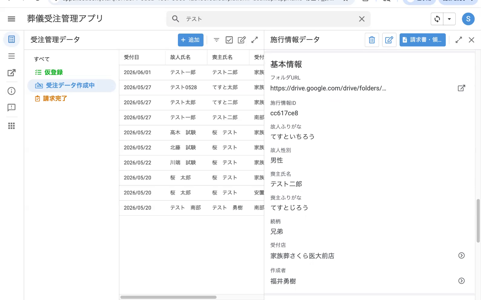Click the テスト 勇樹 cell
Screen dimensions: 481x300
(x=227, y=208)
